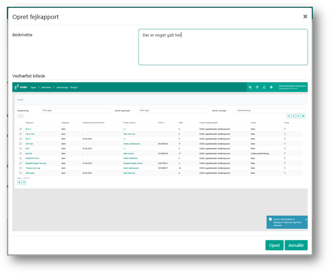Screen dimensions: 330x273
Task: Click the Opret button
Action: 274,245
